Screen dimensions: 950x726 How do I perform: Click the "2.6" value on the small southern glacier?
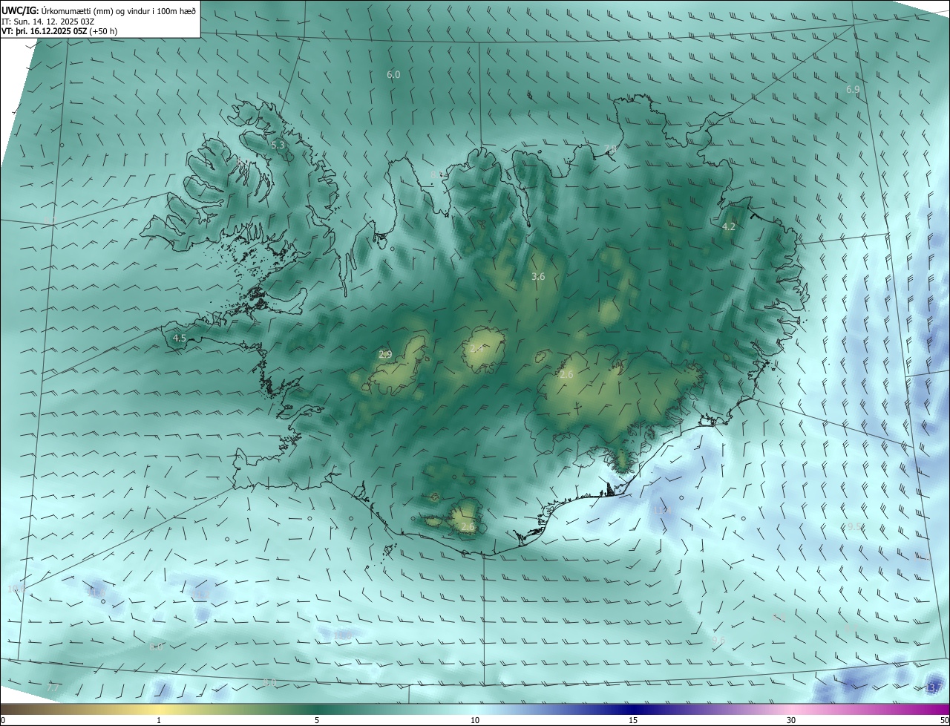(x=468, y=527)
